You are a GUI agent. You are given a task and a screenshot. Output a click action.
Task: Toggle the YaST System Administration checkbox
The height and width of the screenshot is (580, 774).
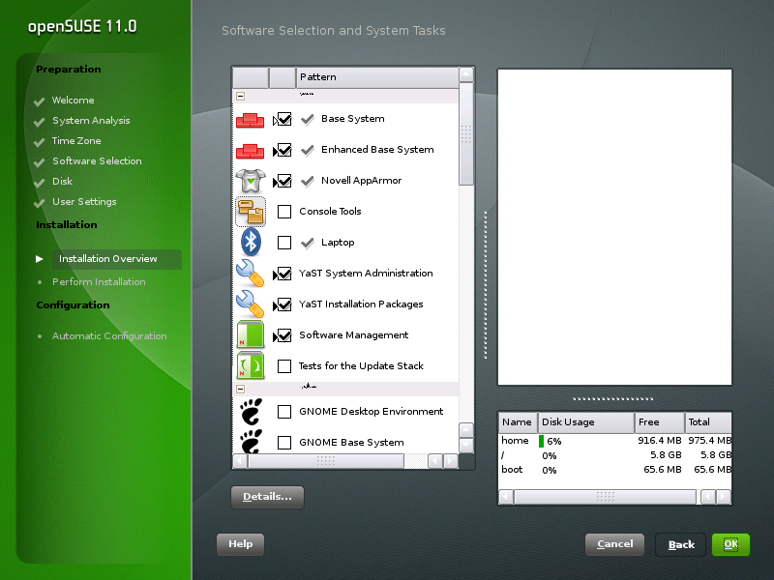pyautogui.click(x=284, y=274)
